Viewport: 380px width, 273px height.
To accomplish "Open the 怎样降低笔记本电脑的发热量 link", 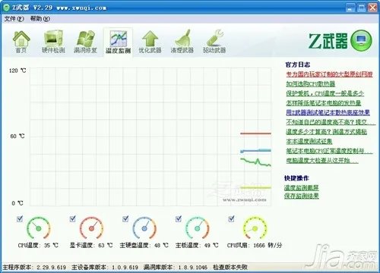I will pos(324,103).
